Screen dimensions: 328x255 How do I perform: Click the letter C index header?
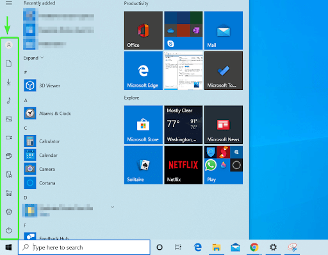click(26, 128)
